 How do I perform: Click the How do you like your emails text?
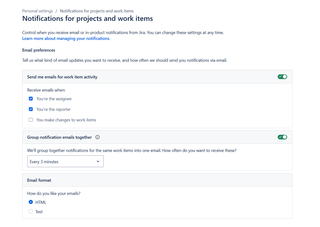(x=53, y=193)
